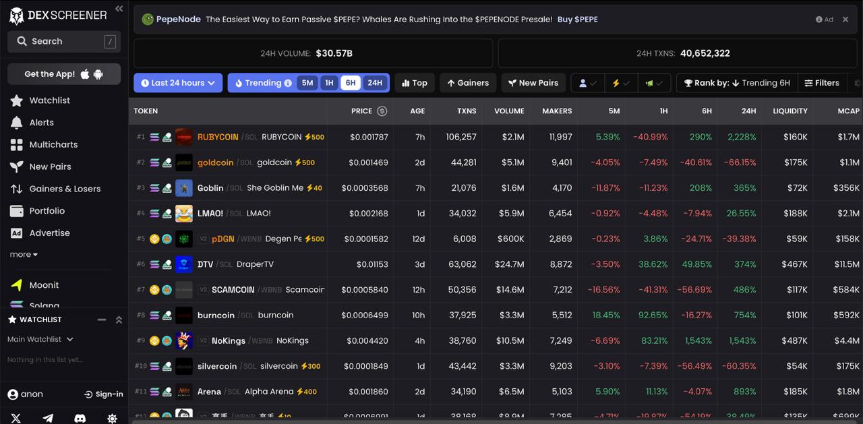Click the Alerts bell icon in sidebar
The height and width of the screenshot is (424, 863).
click(x=17, y=123)
